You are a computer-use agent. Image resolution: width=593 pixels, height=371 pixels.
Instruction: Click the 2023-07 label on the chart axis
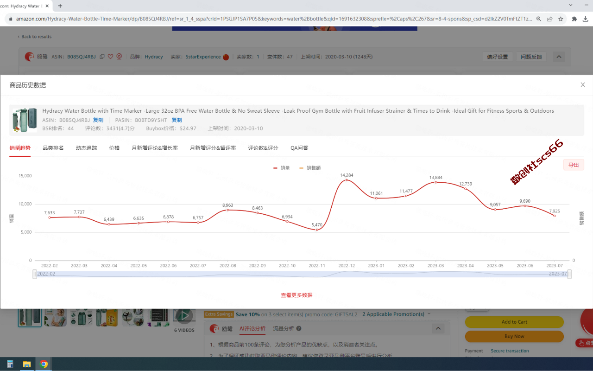555,266
